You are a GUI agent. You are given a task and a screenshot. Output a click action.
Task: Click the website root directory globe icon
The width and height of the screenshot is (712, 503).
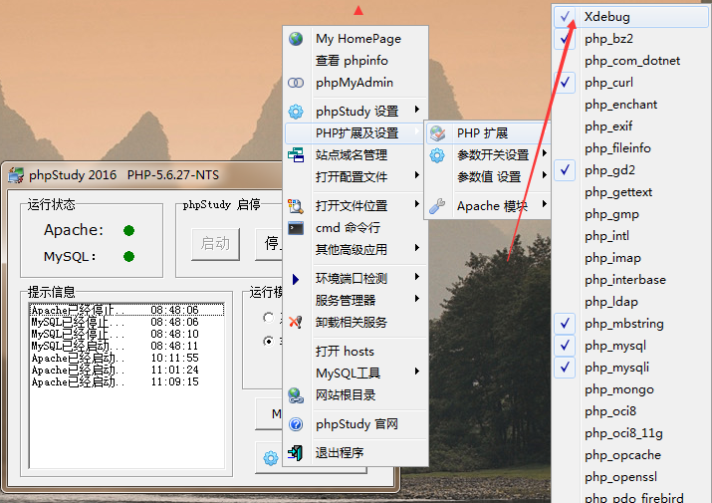point(296,395)
